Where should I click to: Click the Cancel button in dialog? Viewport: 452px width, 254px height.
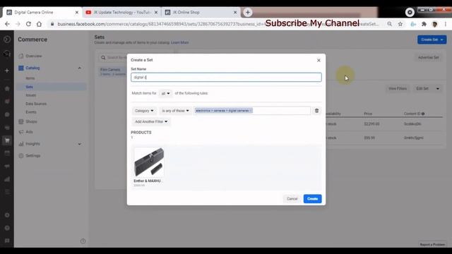click(x=292, y=199)
